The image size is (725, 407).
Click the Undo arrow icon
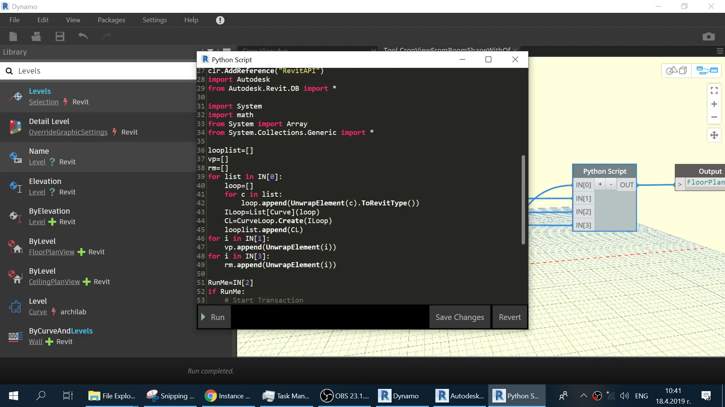point(83,37)
